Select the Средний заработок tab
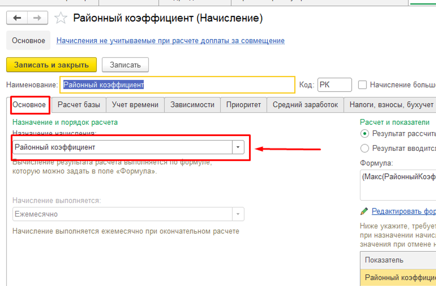Viewport: 436px width, 286px height. 305,105
